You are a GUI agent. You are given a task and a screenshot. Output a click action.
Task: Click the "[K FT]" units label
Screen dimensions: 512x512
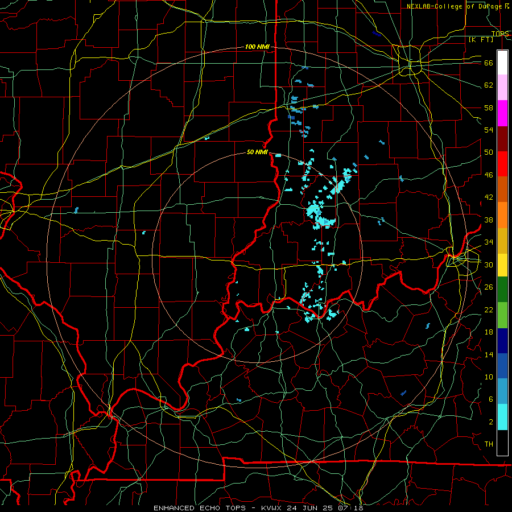pyautogui.click(x=481, y=40)
